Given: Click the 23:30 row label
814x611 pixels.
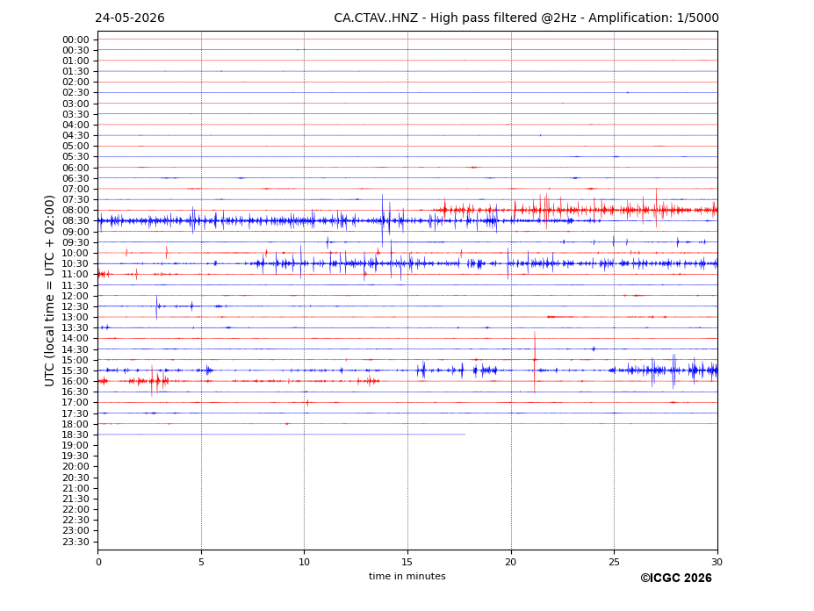Looking at the screenshot, I should pos(76,542).
